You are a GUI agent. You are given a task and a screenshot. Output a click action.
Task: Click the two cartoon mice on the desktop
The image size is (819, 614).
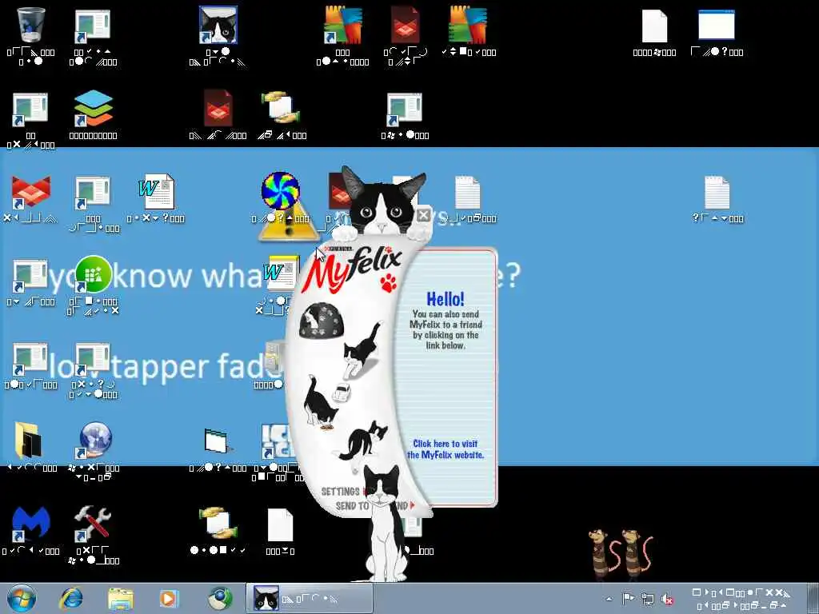tap(620, 555)
